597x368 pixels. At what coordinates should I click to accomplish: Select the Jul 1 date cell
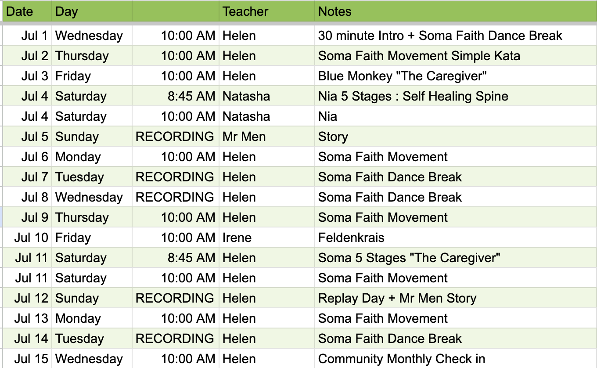tap(27, 36)
